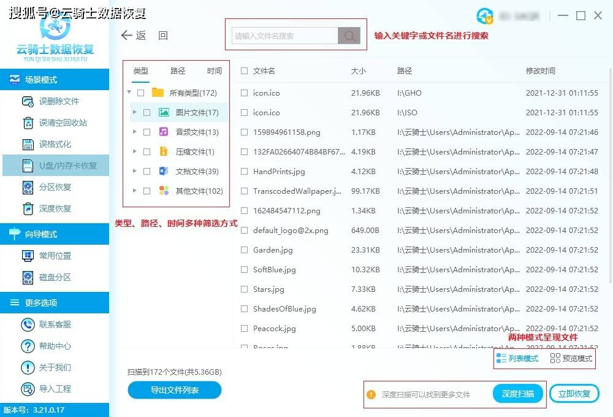Open the 常用位置 location icon
The height and width of the screenshot is (417, 613).
[28, 256]
